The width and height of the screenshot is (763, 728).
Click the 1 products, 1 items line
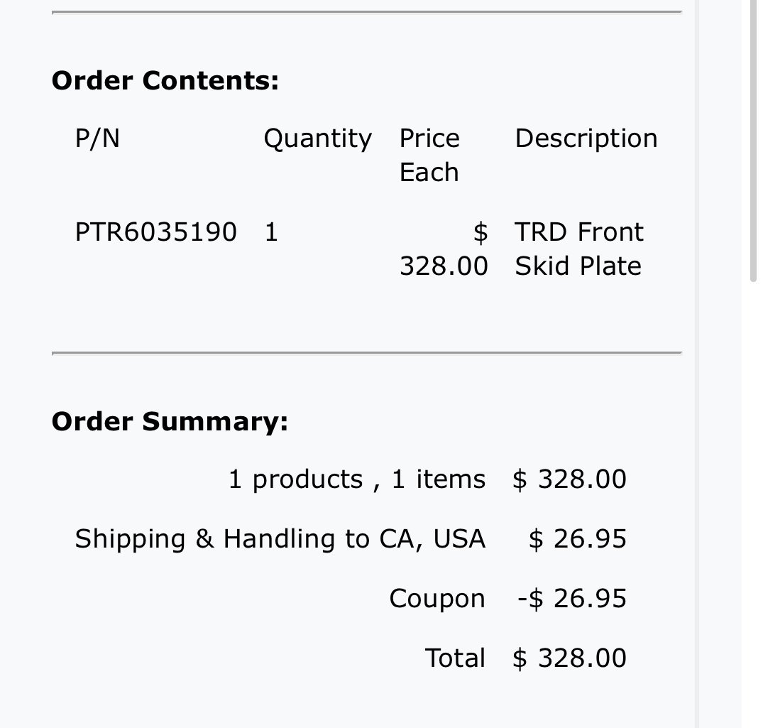pyautogui.click(x=357, y=479)
